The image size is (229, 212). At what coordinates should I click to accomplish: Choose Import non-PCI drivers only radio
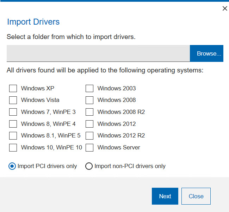[89, 166]
